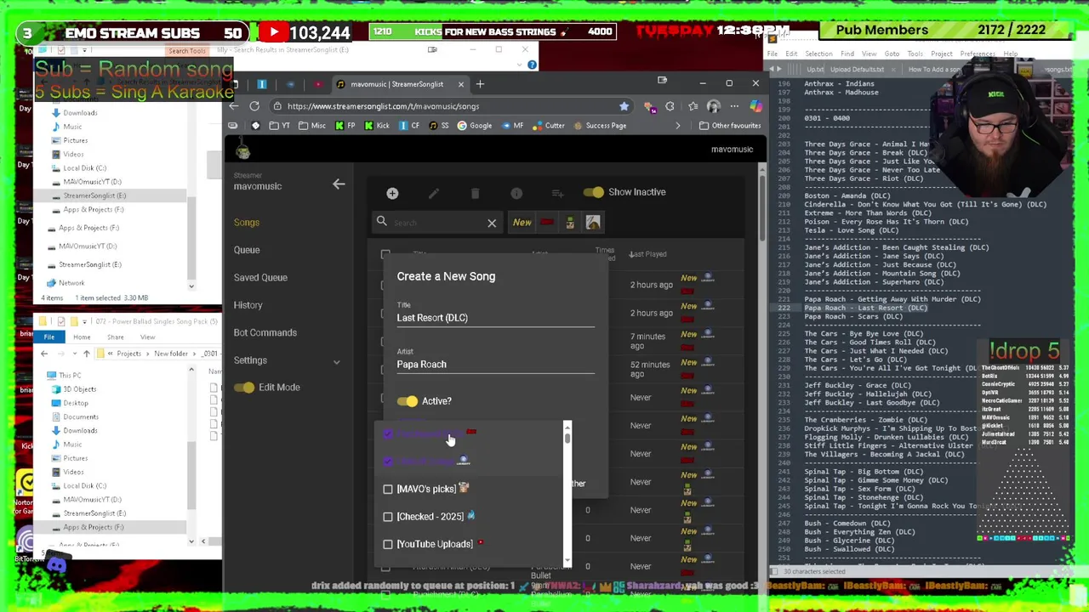Click the Discord icon on desktop taskbar
This screenshot has width=1089, height=612.
click(x=57, y=564)
